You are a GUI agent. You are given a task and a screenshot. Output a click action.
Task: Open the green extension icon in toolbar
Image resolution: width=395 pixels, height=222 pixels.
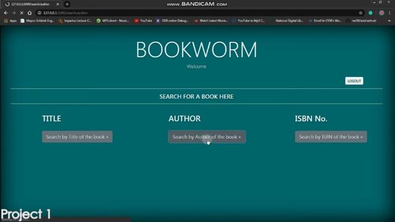point(370,13)
